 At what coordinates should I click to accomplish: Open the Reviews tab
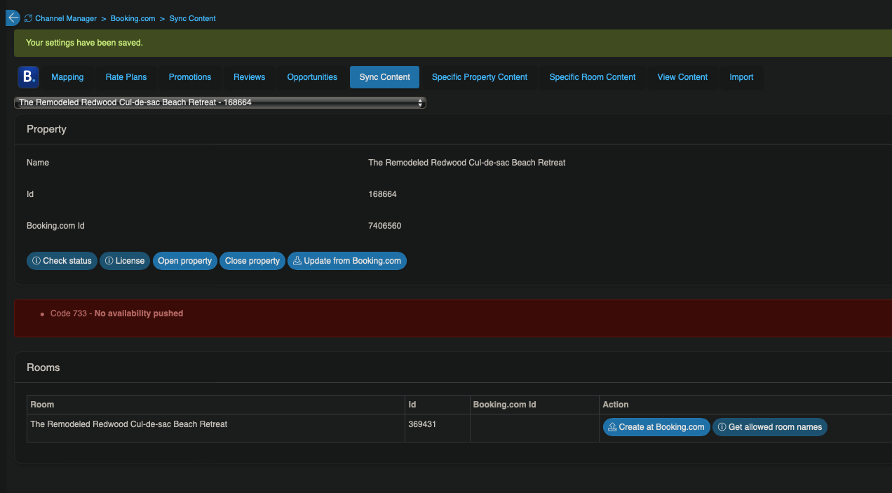250,77
